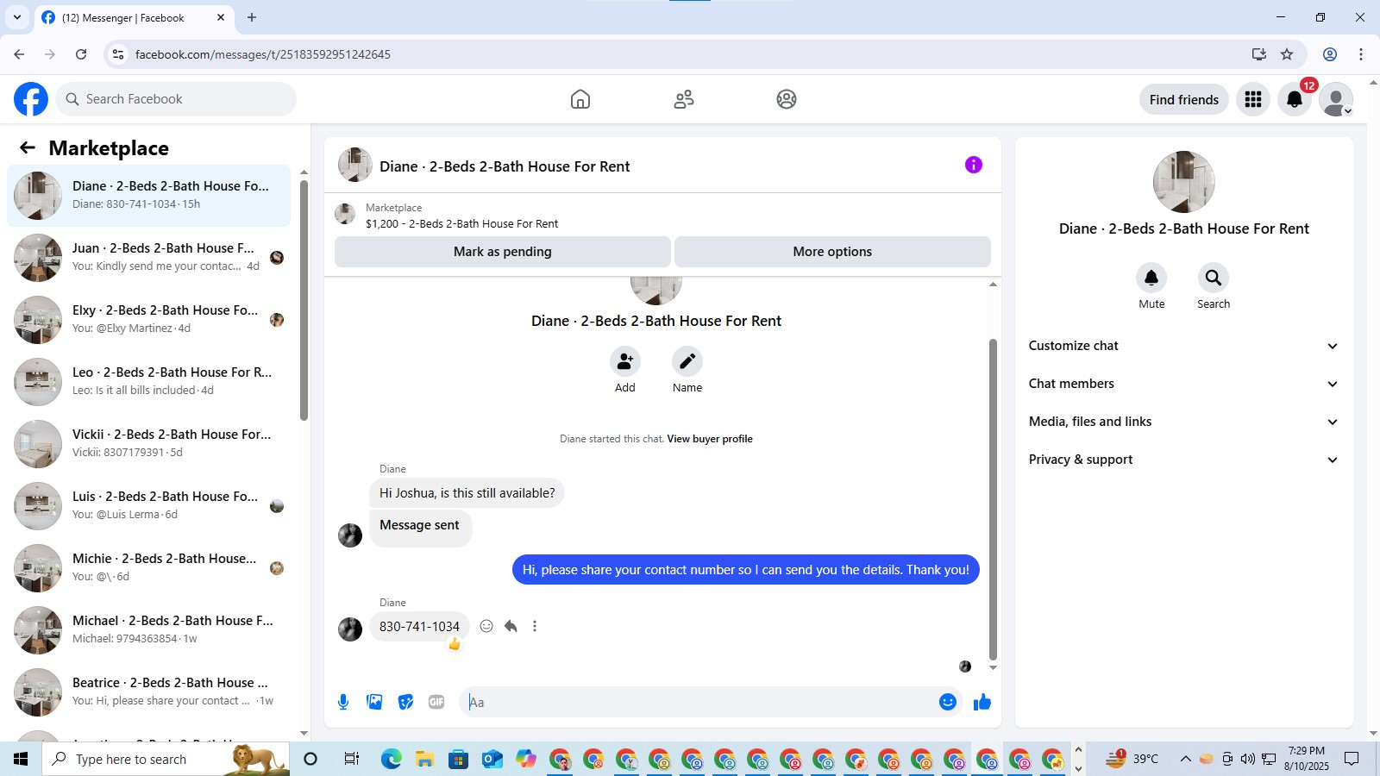Record a voice clip with microphone icon
The width and height of the screenshot is (1380, 776).
click(x=343, y=702)
